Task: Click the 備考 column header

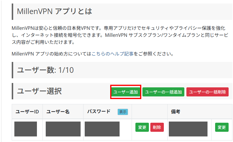Action: coord(176,112)
